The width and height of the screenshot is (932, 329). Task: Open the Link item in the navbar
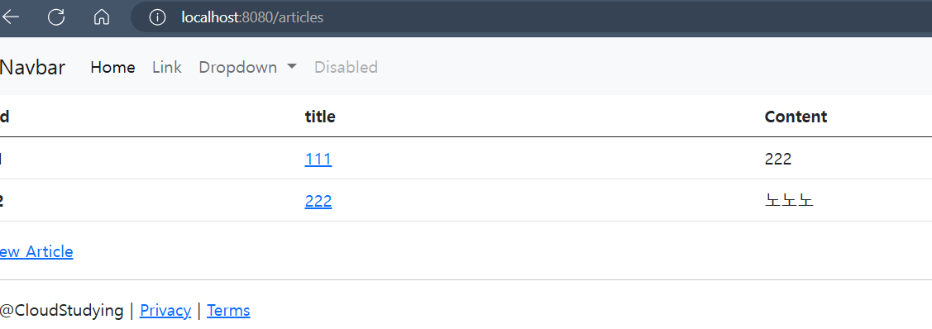pos(167,68)
